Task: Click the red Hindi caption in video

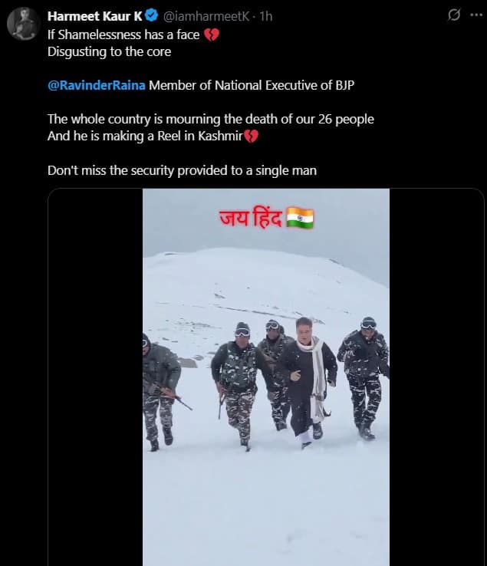Action: coord(251,218)
